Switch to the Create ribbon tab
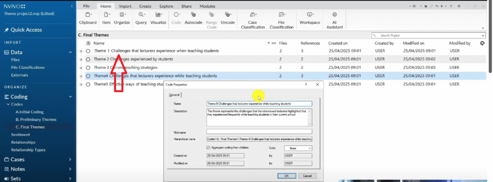This screenshot has width=493, height=182. [x=145, y=6]
